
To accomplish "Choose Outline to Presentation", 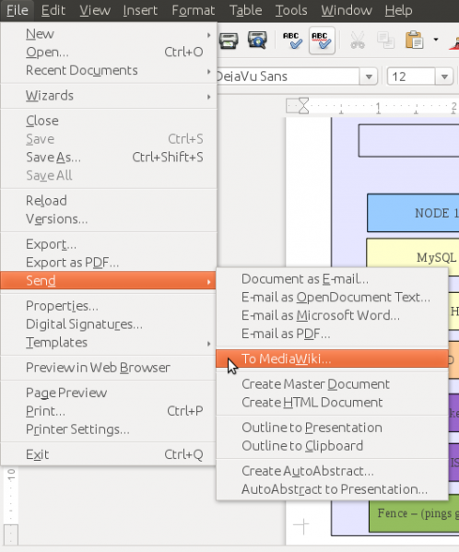I will 333,428.
